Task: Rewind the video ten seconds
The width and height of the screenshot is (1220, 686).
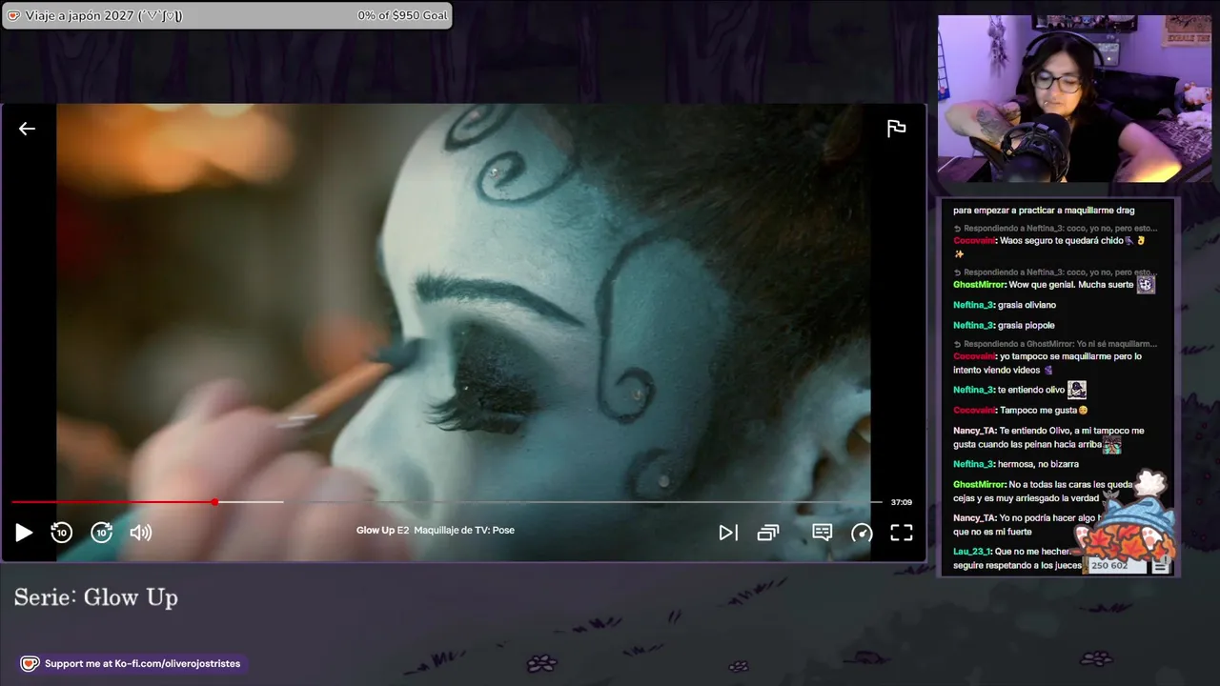Action: tap(61, 533)
